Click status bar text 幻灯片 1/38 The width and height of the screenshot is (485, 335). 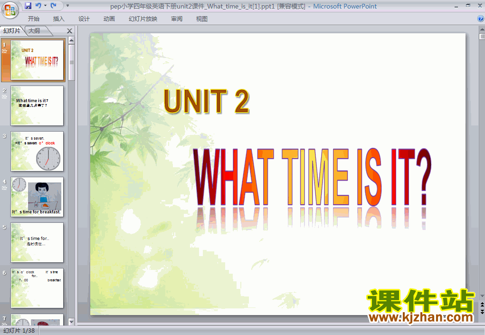click(19, 331)
